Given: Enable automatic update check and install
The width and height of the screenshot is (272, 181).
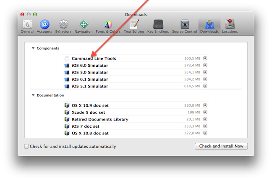Looking at the screenshot, I should coord(27,147).
